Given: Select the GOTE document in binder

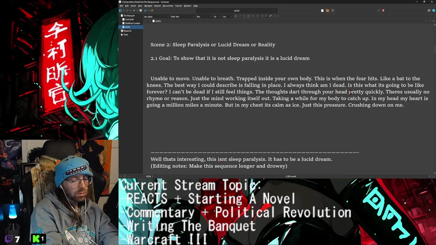Looking at the screenshot, I should [131, 27].
